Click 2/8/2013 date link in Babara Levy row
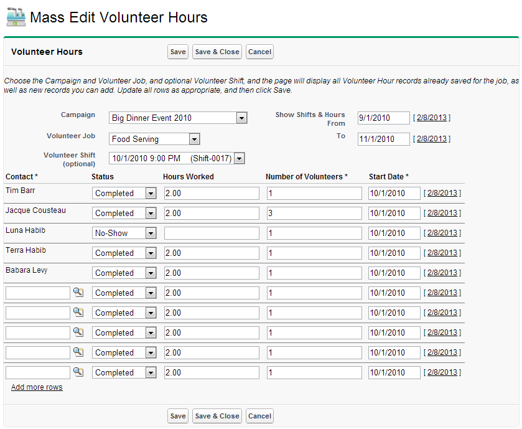 coord(442,273)
